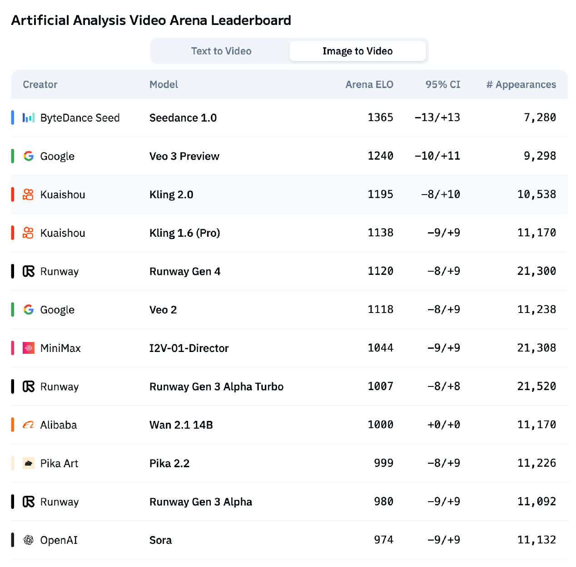Screen dimensions: 576x567
Task: Click the 21,300 appearances value
Action: click(537, 271)
